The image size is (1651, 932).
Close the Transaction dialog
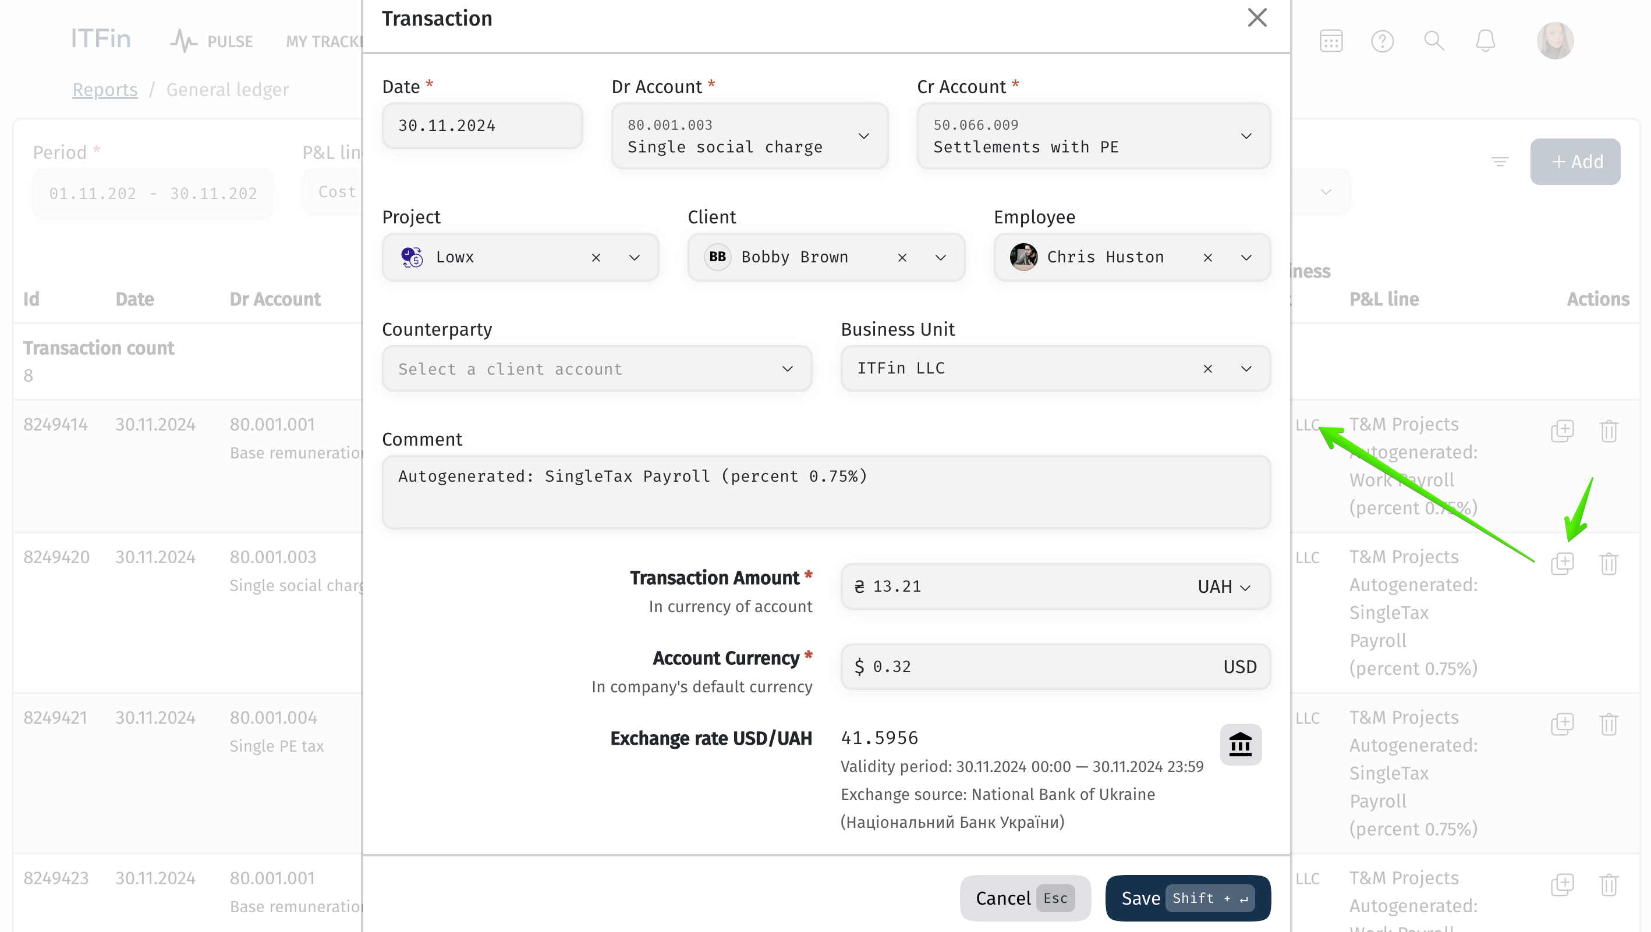click(x=1257, y=18)
